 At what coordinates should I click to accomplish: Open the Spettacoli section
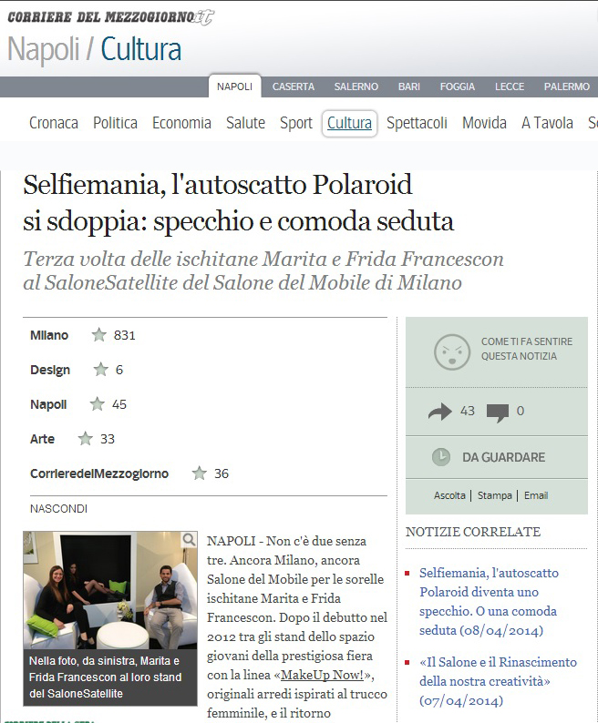click(417, 123)
